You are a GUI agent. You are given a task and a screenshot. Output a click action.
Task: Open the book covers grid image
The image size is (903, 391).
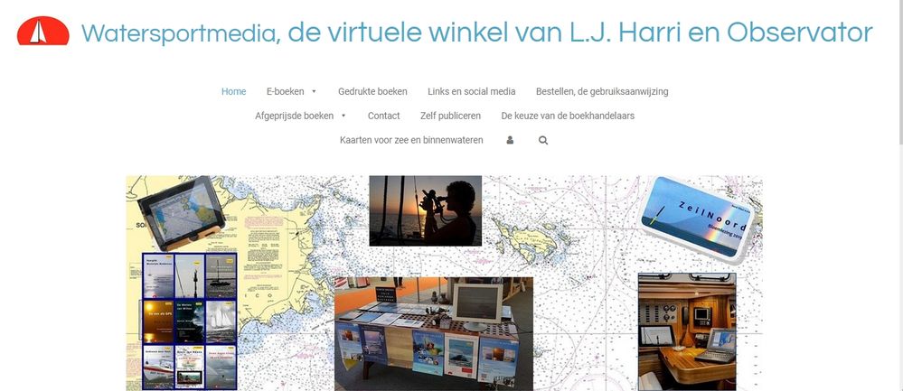[190, 321]
